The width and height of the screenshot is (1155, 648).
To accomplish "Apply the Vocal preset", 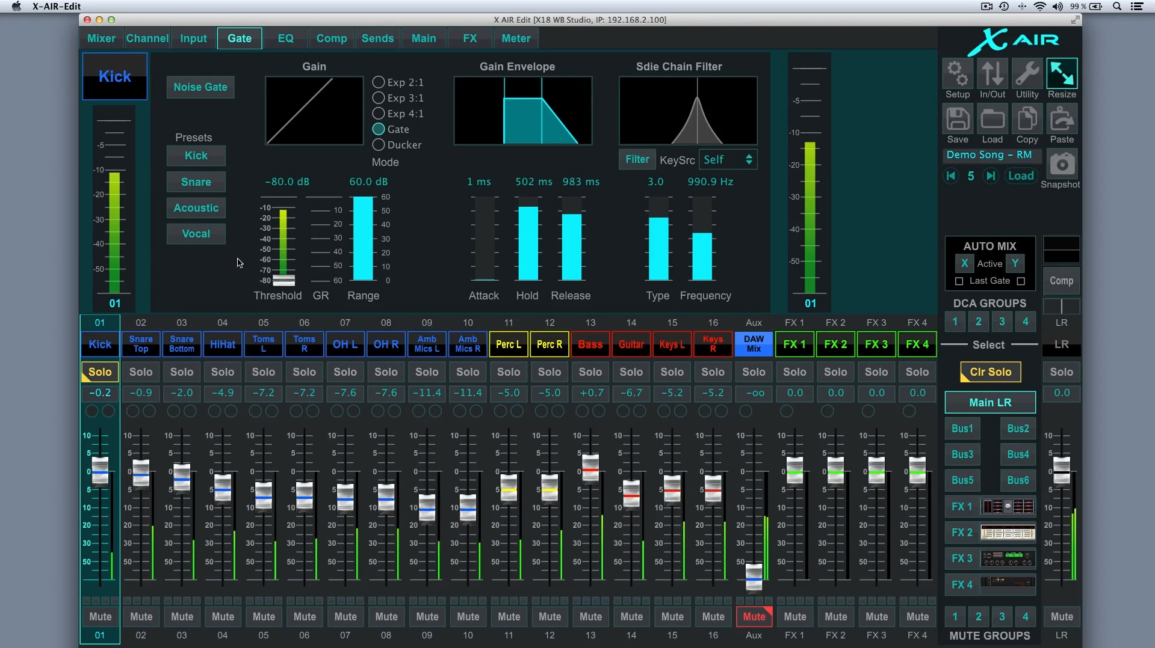I will pyautogui.click(x=196, y=233).
